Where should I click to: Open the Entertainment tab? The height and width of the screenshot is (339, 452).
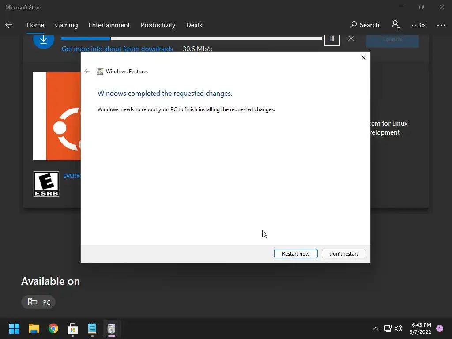109,25
